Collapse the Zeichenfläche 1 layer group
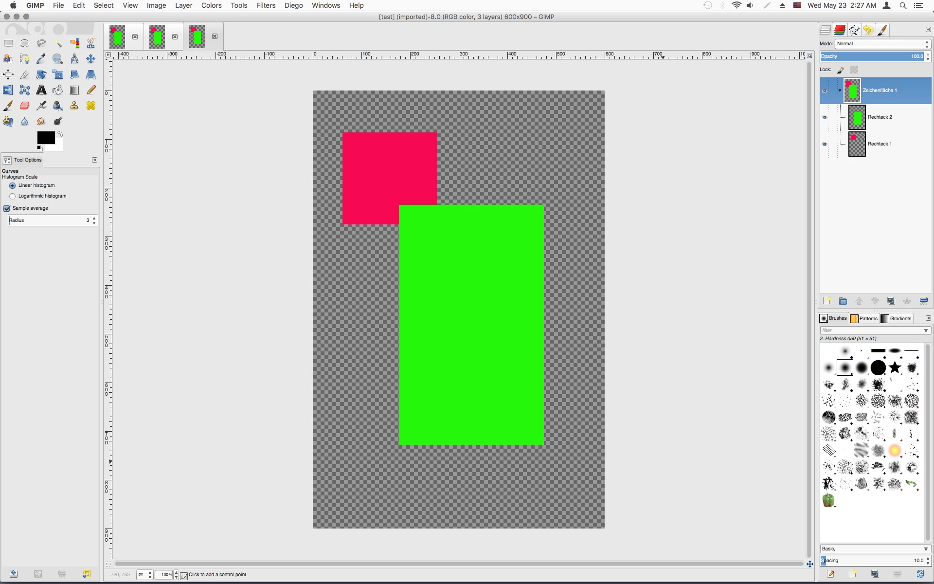The image size is (934, 584). point(840,91)
